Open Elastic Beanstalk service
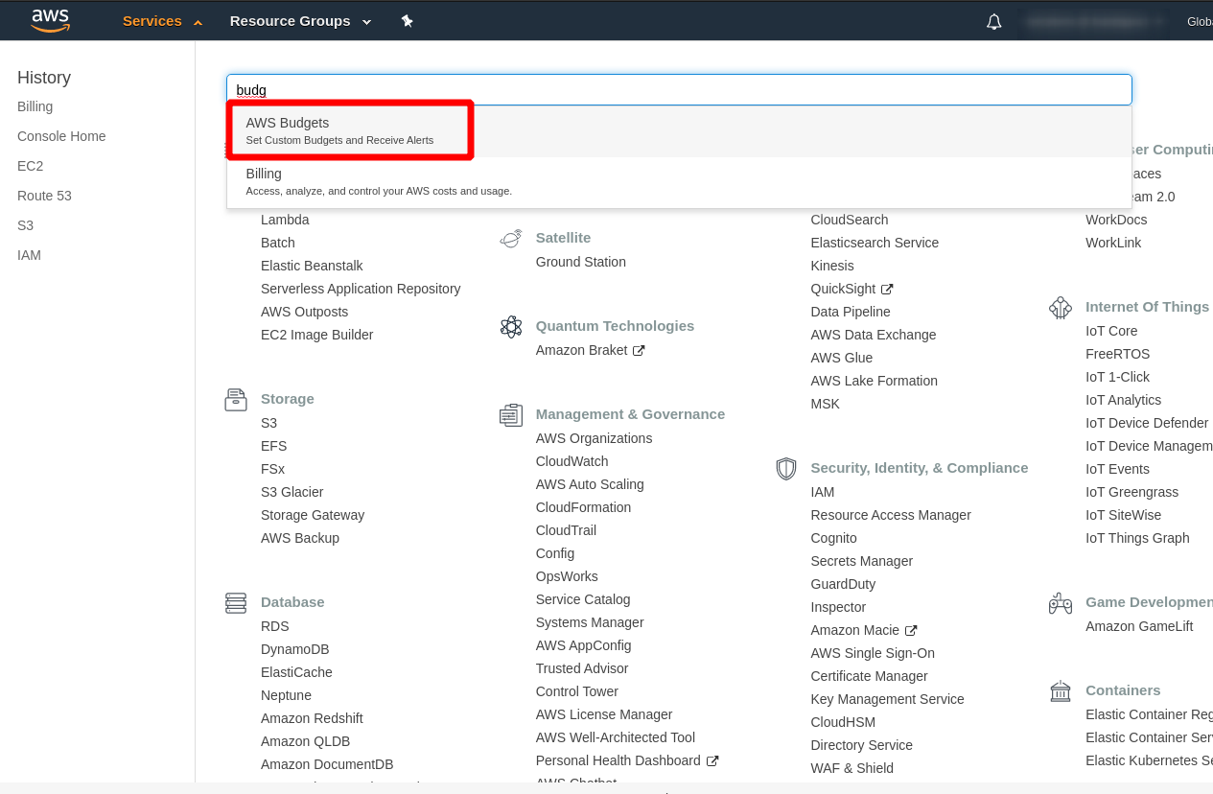The width and height of the screenshot is (1213, 794). tap(312, 266)
